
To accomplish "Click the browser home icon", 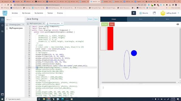I will (11, 5).
